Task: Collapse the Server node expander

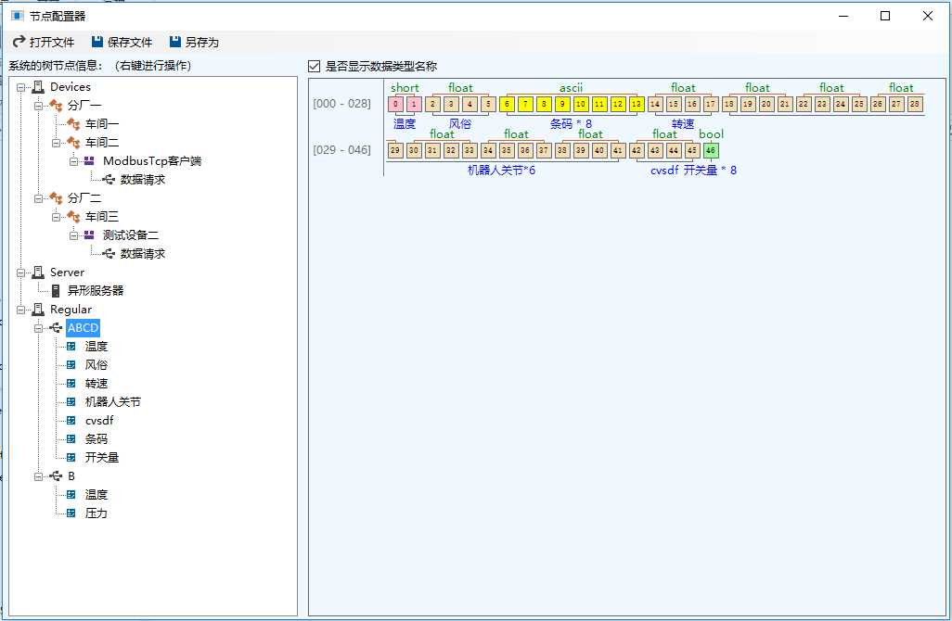Action: 20,272
